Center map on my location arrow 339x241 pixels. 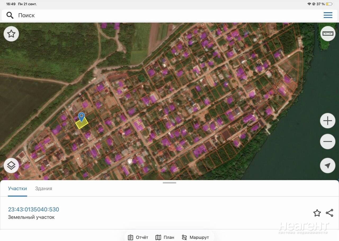point(328,166)
